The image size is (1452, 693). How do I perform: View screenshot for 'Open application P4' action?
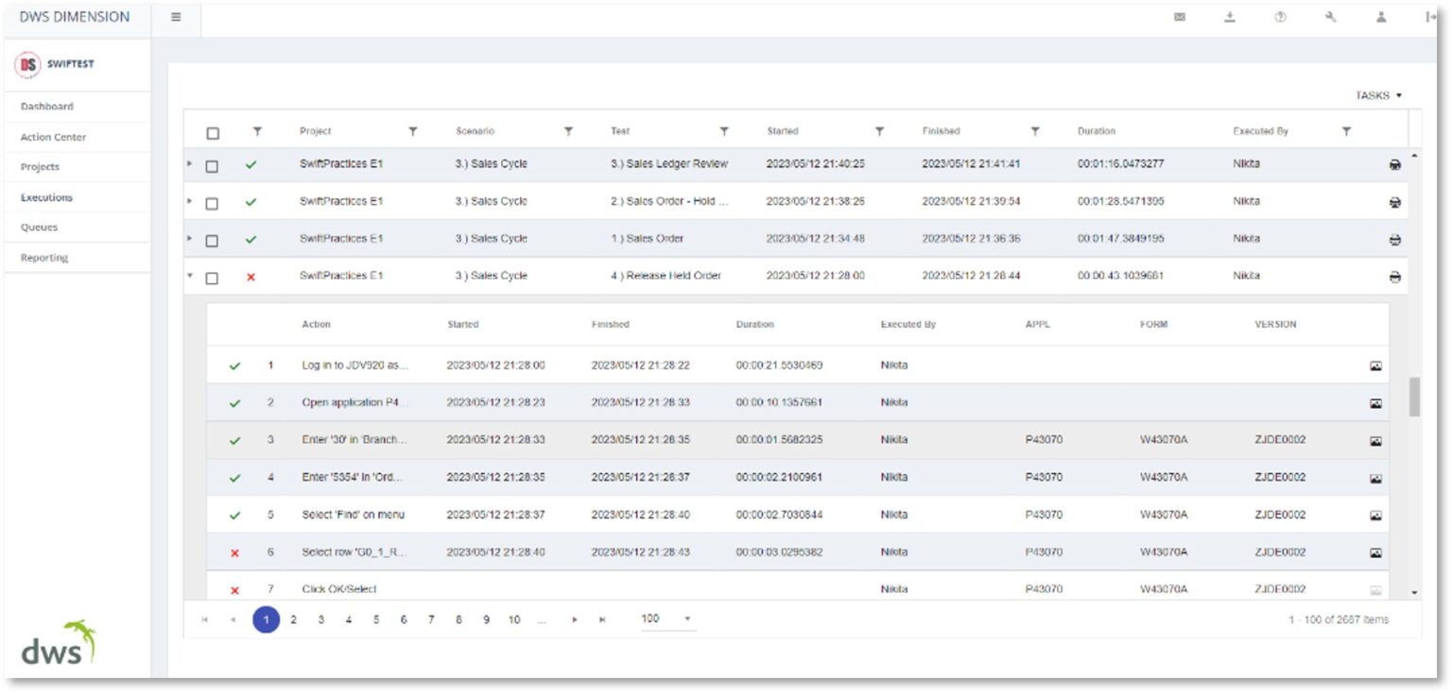(1375, 403)
